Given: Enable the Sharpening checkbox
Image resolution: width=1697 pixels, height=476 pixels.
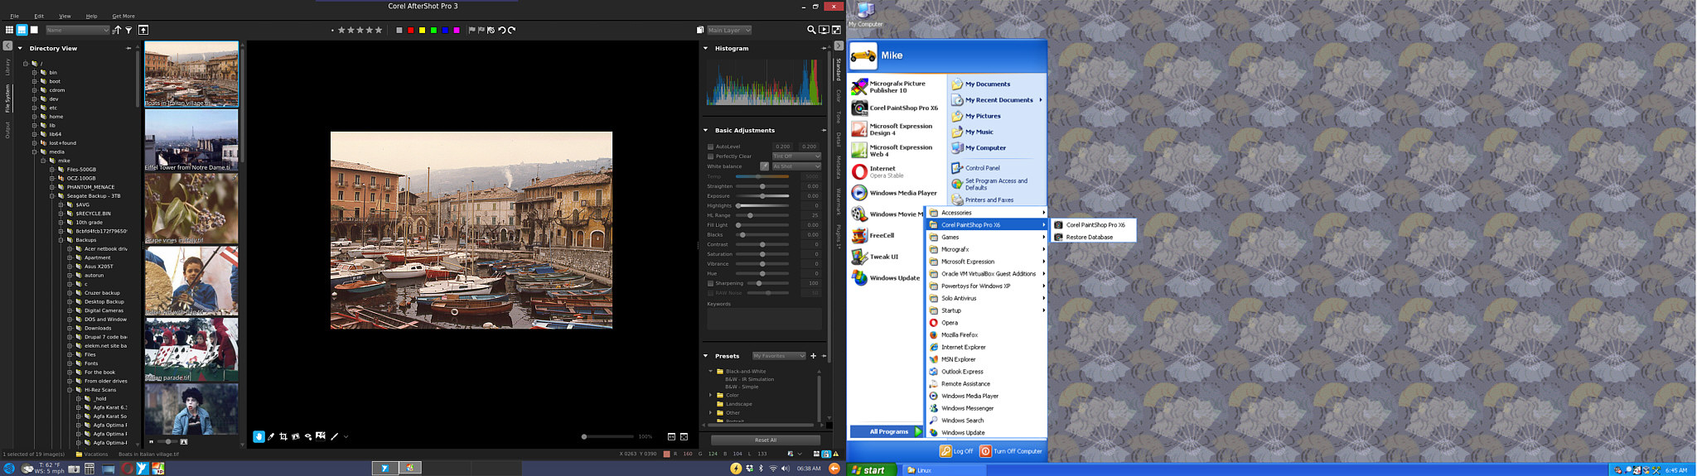Looking at the screenshot, I should [710, 283].
